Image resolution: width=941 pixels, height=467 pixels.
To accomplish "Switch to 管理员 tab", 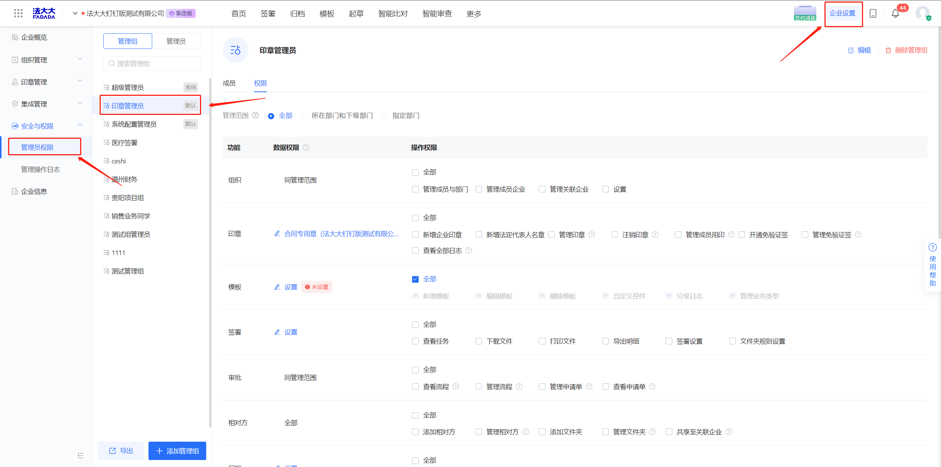I will click(x=176, y=41).
